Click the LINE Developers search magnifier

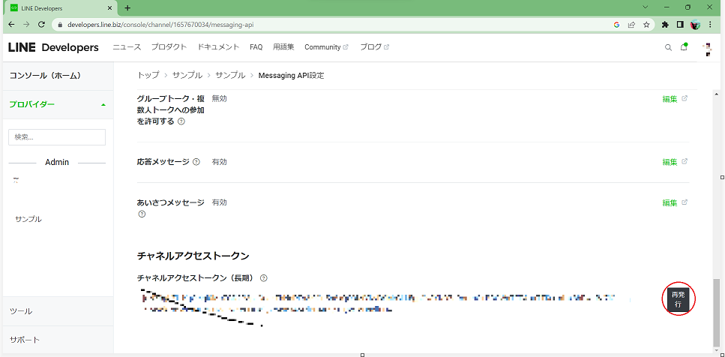coord(668,47)
